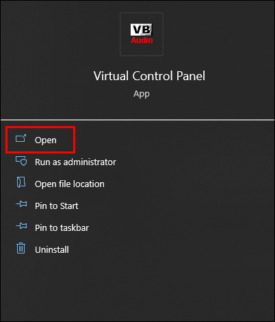This screenshot has height=322, width=275.
Task: Click the white VB letters in logo
Action: (x=142, y=29)
